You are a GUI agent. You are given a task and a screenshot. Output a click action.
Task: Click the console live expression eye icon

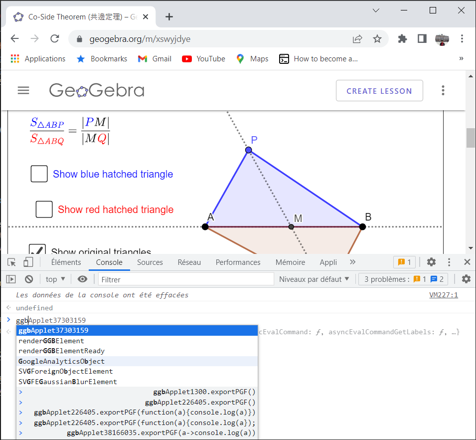click(x=82, y=279)
